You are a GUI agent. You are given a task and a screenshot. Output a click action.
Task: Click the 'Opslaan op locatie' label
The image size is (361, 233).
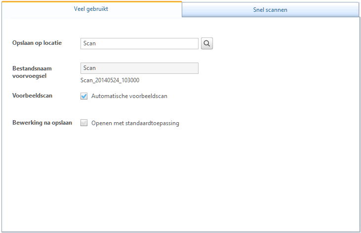point(37,43)
